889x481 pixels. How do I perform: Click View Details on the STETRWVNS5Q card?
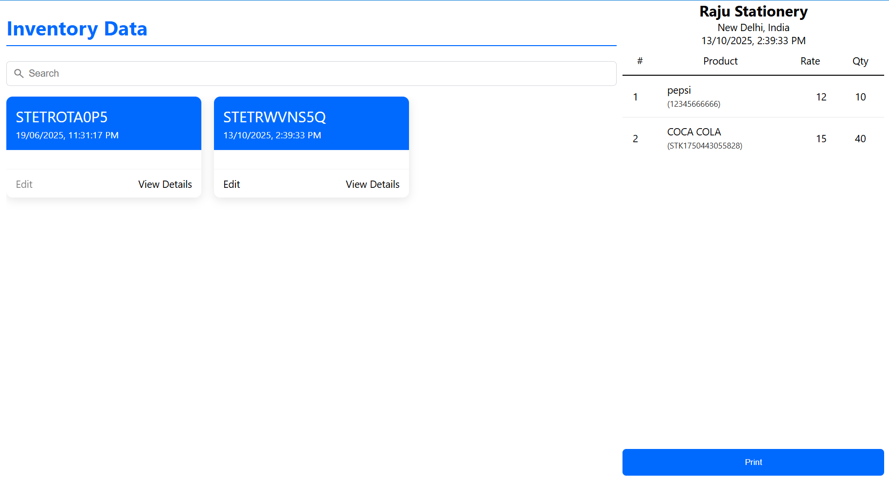(x=373, y=184)
